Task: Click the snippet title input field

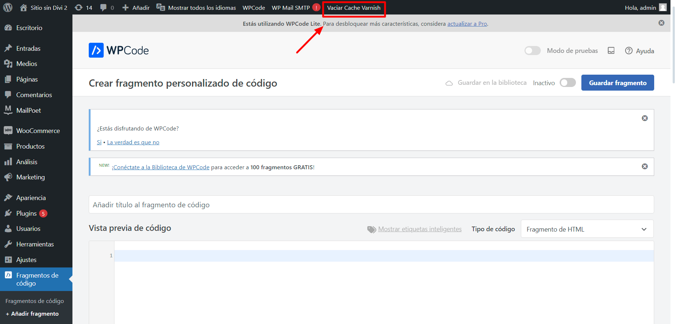Action: pyautogui.click(x=371, y=205)
